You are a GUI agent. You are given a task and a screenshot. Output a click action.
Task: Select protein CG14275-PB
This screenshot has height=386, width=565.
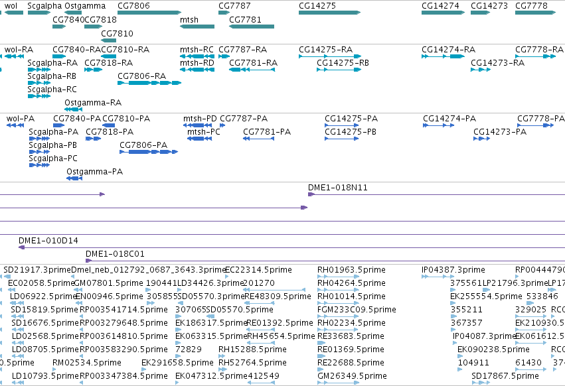[351, 132]
